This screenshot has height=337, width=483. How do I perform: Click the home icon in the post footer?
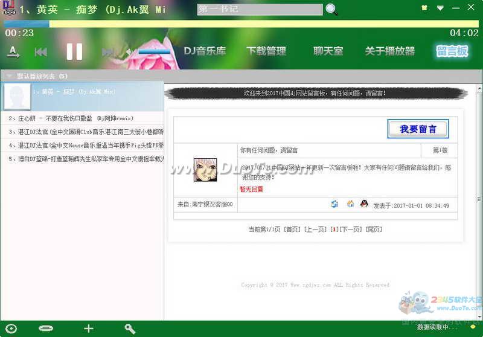[350, 204]
